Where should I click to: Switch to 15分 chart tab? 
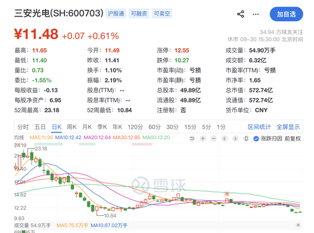[x=190, y=127]
